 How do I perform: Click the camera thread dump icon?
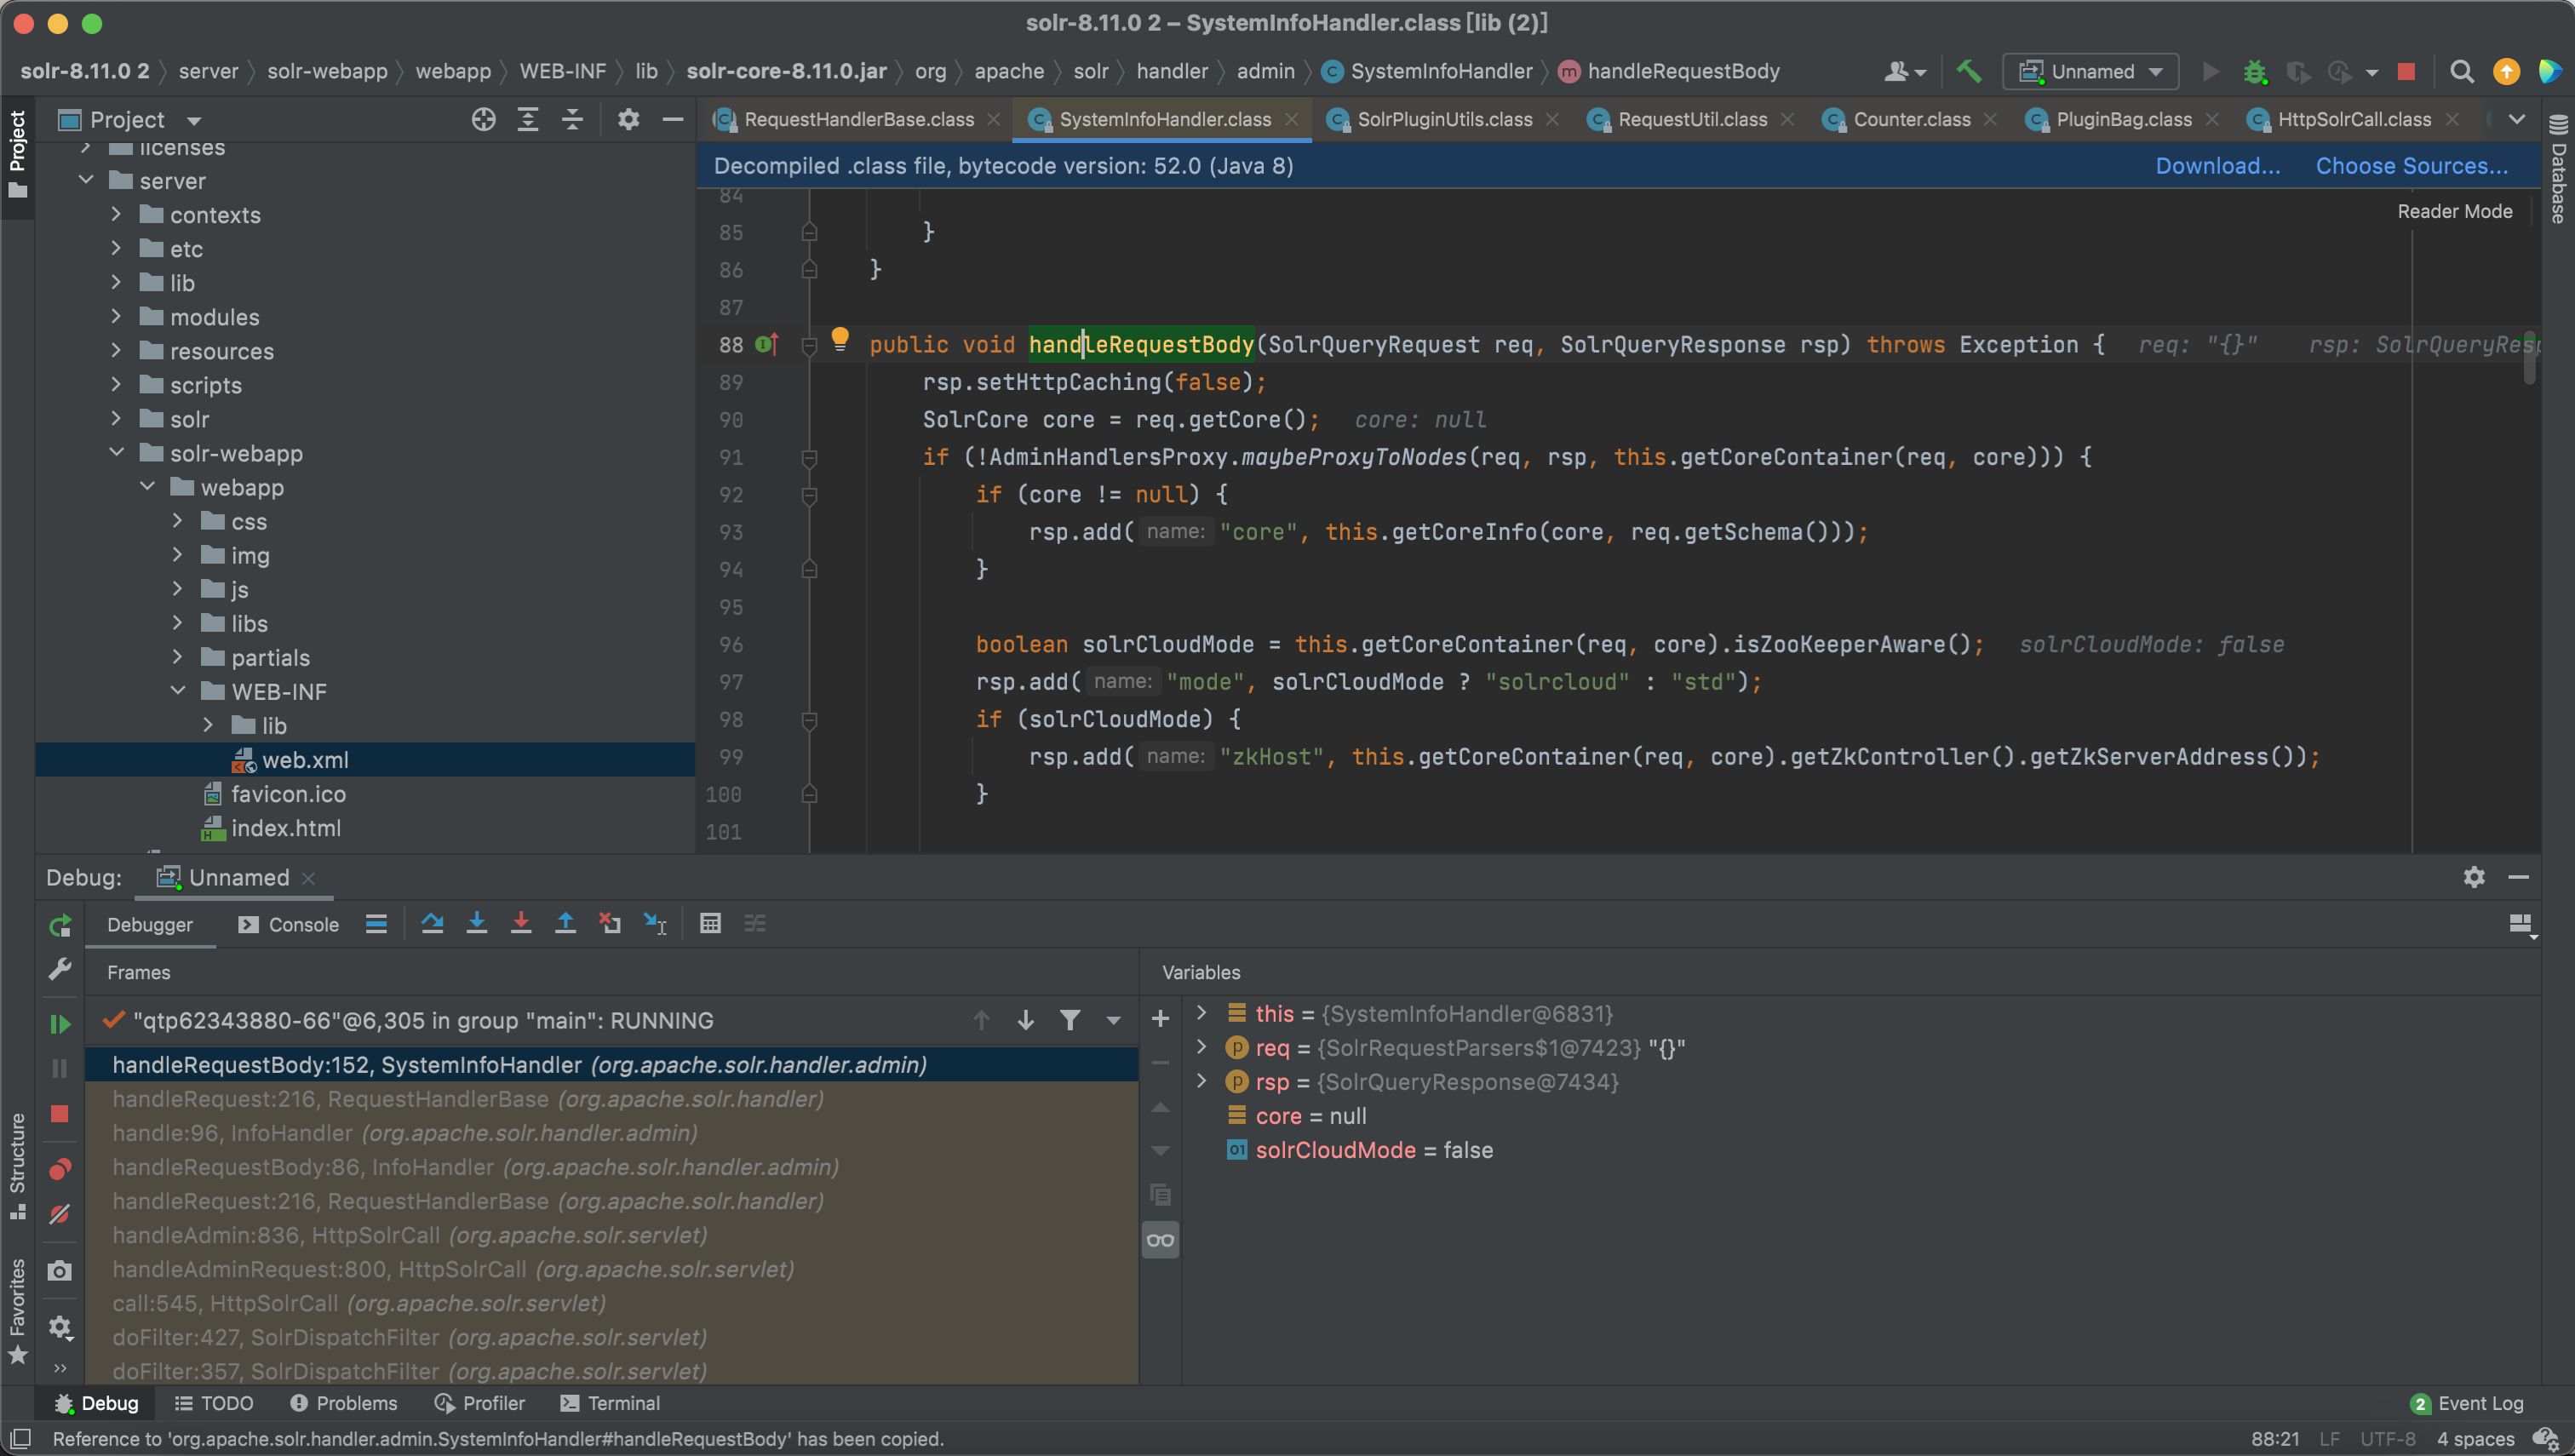click(60, 1270)
